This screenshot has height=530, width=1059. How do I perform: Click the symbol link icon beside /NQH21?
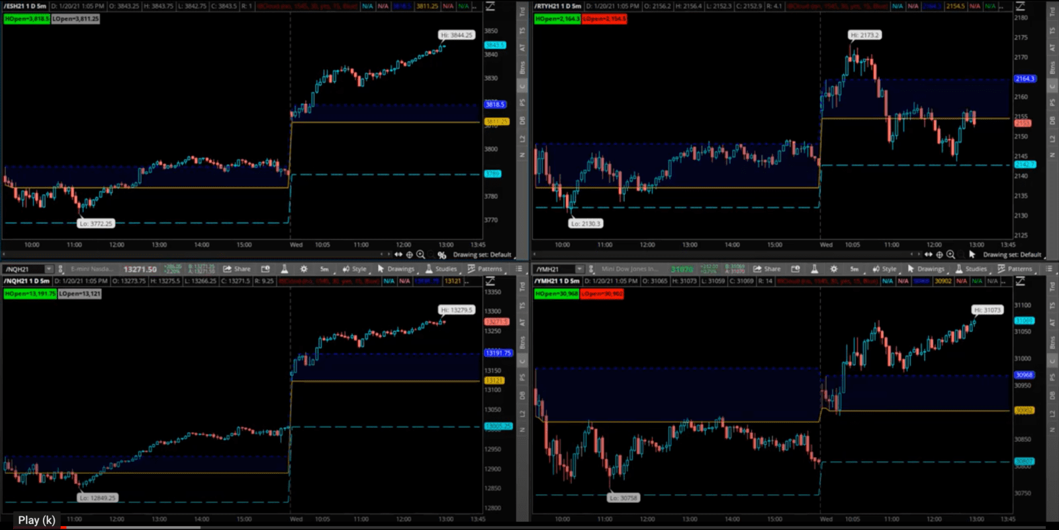tap(61, 269)
